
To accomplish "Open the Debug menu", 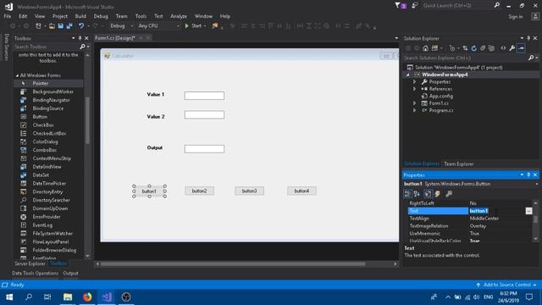I will point(101,16).
